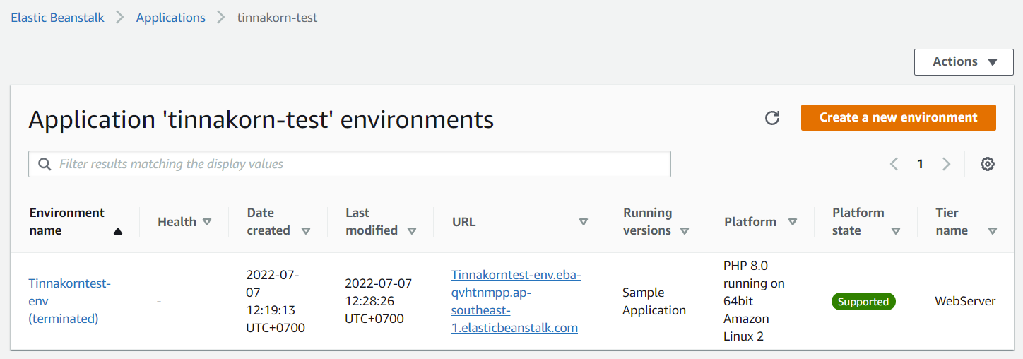The width and height of the screenshot is (1023, 359).
Task: Open table preferences gear icon
Action: [988, 164]
